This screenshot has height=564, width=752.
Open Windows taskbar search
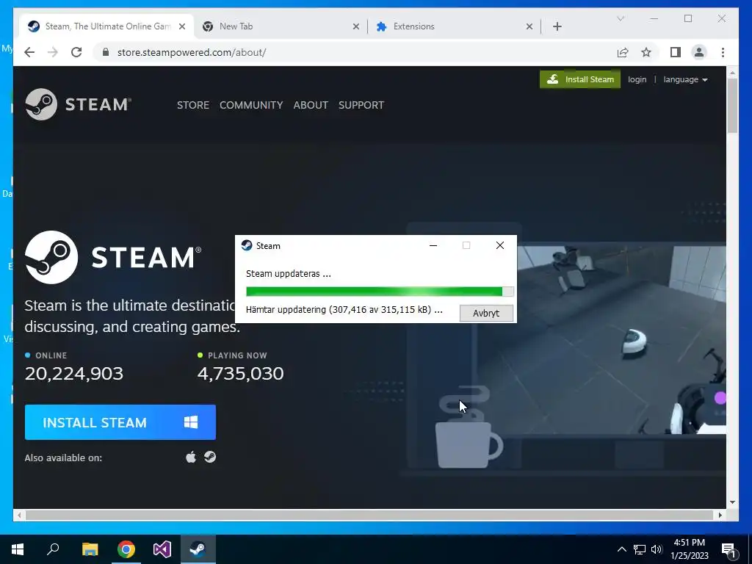[x=53, y=549]
